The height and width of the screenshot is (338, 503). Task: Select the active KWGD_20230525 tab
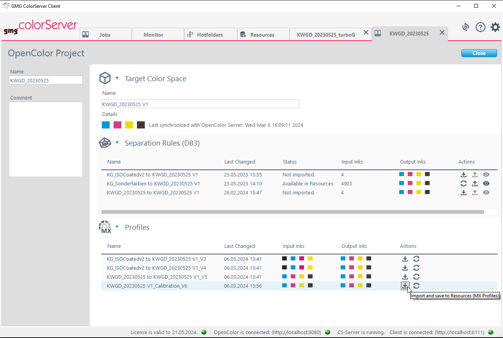point(409,34)
